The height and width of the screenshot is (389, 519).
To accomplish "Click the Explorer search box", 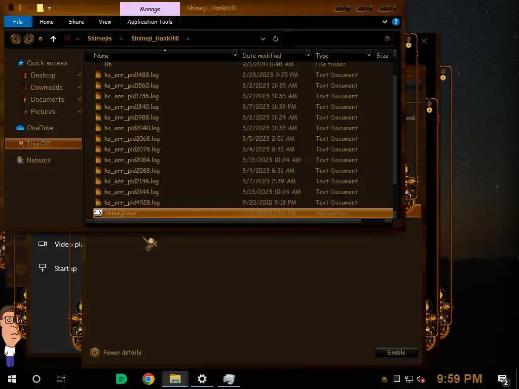I will point(338,38).
